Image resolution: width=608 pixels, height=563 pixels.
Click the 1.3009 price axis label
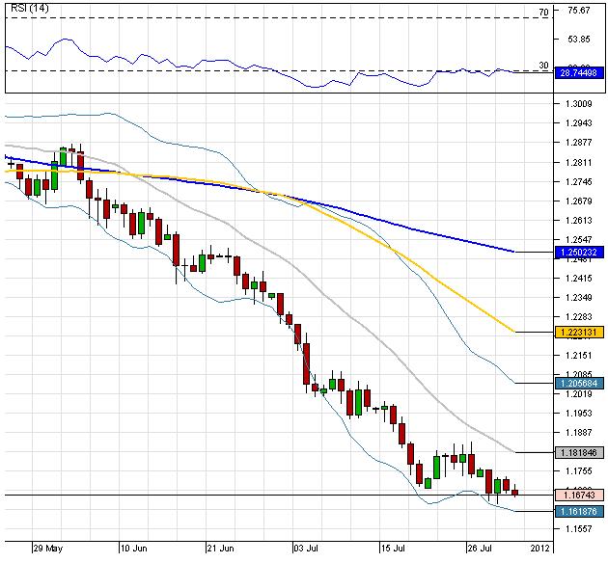coord(579,103)
